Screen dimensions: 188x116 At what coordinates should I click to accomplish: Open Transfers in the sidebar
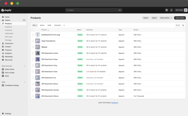[x=8, y=30]
